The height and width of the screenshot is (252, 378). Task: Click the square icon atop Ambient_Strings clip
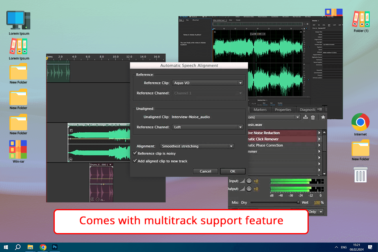click(71, 130)
